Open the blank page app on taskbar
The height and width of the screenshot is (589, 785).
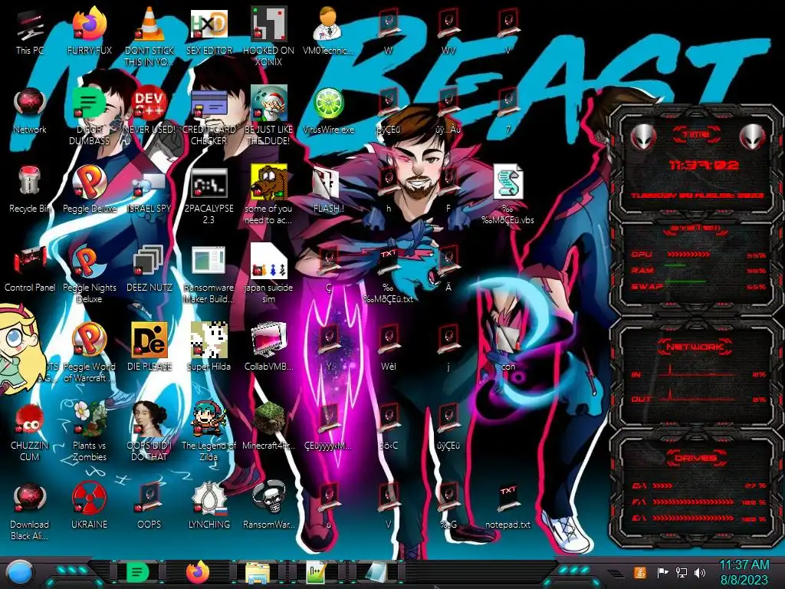click(x=376, y=572)
